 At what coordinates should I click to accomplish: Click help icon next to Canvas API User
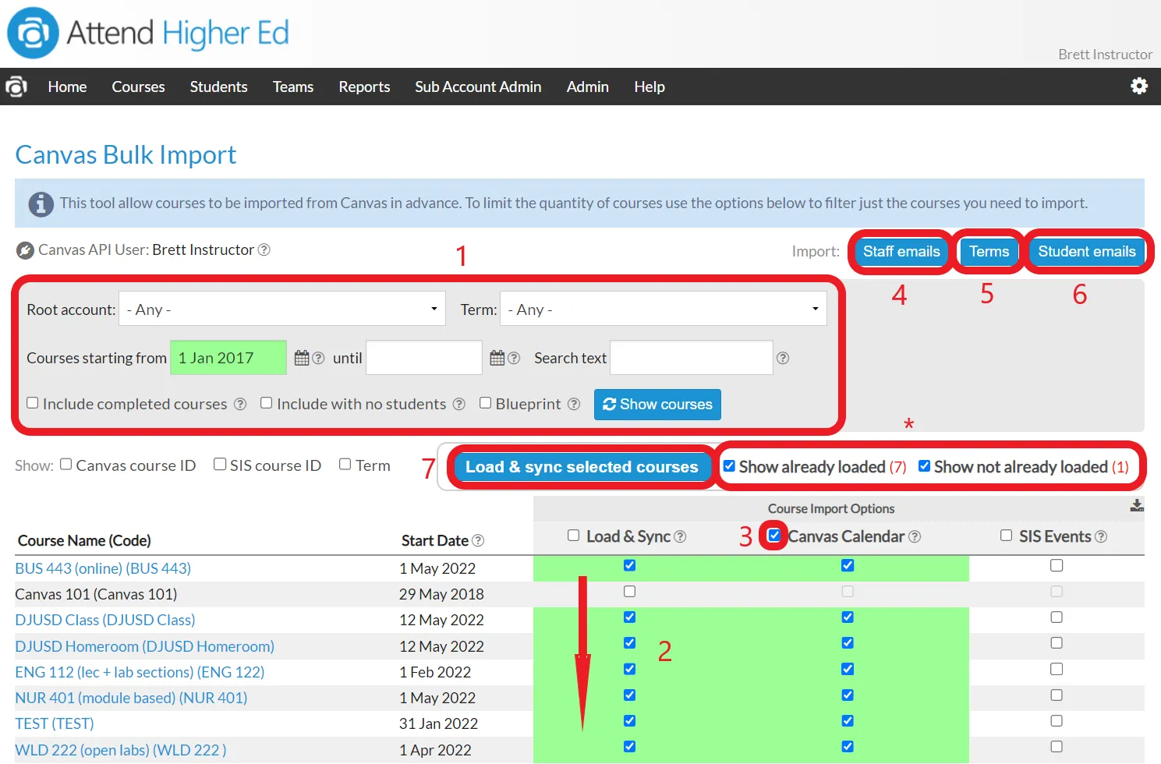264,249
